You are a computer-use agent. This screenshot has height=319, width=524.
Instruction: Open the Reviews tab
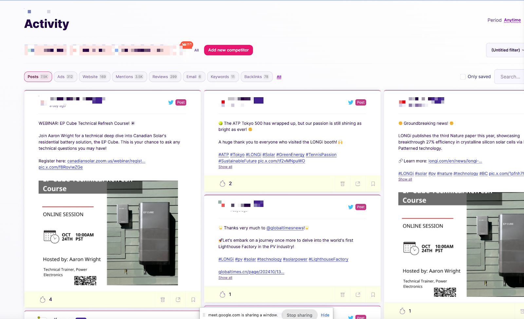pos(165,77)
